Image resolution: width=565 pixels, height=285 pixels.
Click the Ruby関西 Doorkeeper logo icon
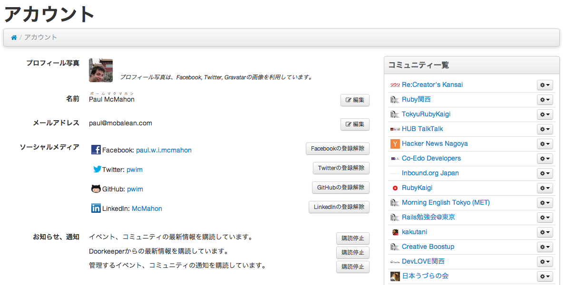pyautogui.click(x=395, y=100)
